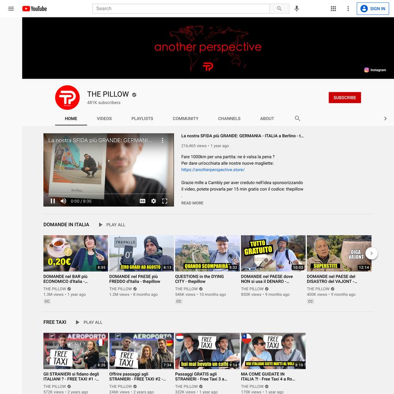Screen dimensions: 394x394
Task: Open the QUANDO SCOMPARIRÀ video thumbnail
Action: tap(207, 253)
